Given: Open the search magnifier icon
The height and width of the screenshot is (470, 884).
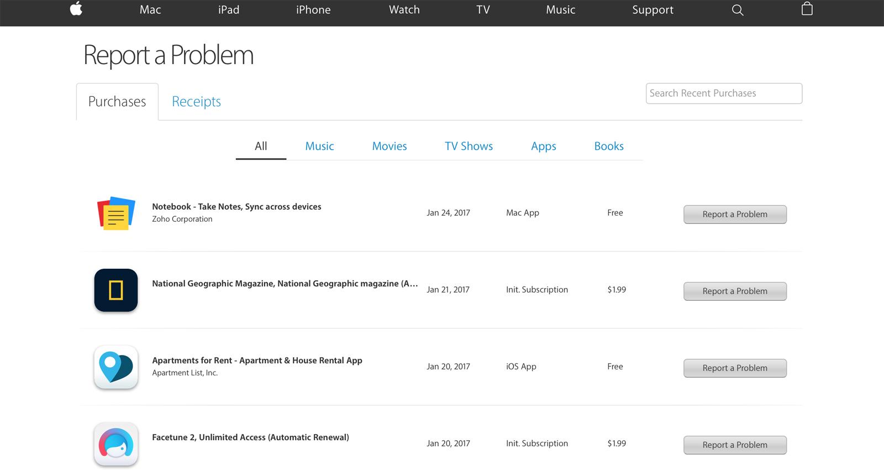Looking at the screenshot, I should (x=737, y=10).
